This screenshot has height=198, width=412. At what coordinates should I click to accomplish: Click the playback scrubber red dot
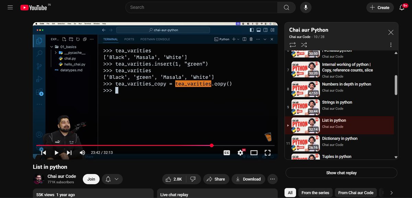click(211, 146)
